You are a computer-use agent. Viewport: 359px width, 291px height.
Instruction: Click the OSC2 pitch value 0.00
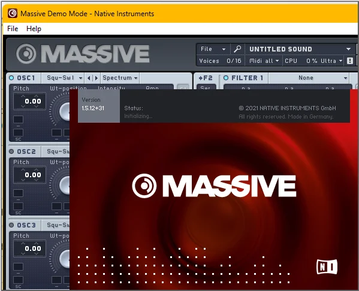pos(33,175)
